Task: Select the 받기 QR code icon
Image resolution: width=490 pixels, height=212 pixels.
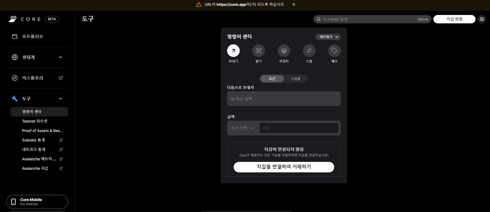Action: tap(259, 51)
